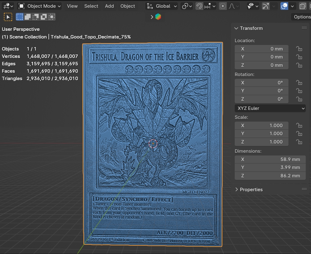Open the Add menu
The image size is (311, 254).
click(x=109, y=6)
